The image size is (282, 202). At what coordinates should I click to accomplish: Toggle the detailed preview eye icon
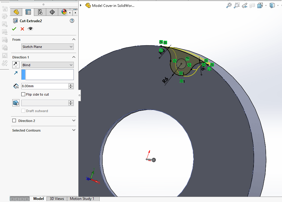30,29
